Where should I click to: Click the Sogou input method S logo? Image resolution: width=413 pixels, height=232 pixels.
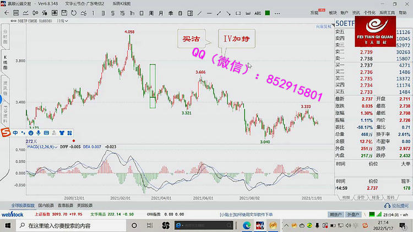6,132
